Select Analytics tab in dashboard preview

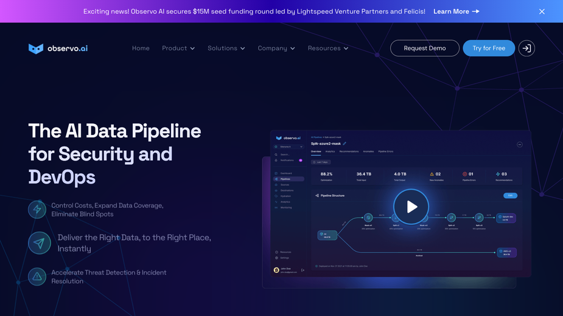point(330,152)
